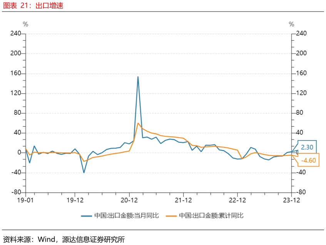Click x-axis label "20-12"
The height and width of the screenshot is (245, 326).
coord(129,200)
